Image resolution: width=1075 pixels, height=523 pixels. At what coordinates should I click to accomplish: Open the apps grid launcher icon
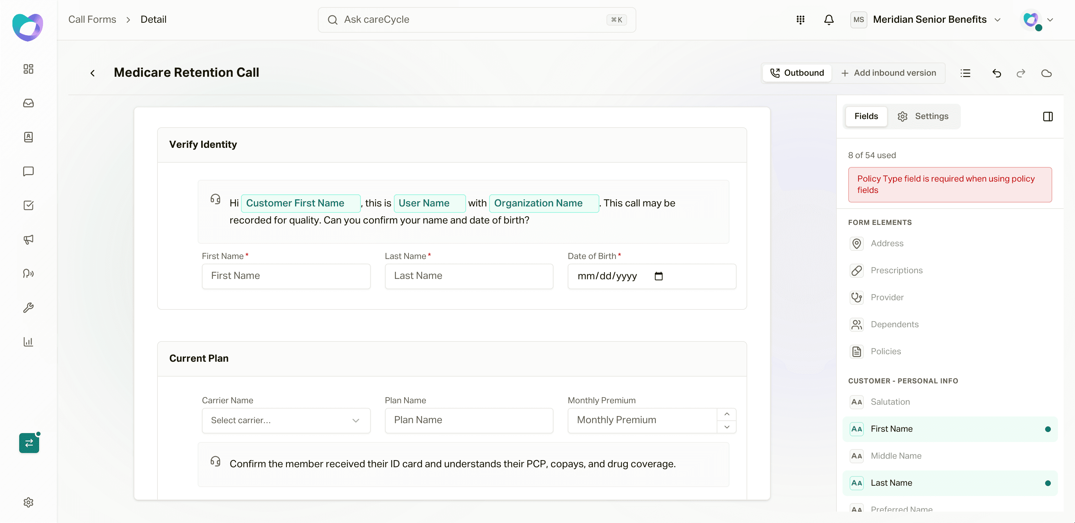click(x=801, y=20)
